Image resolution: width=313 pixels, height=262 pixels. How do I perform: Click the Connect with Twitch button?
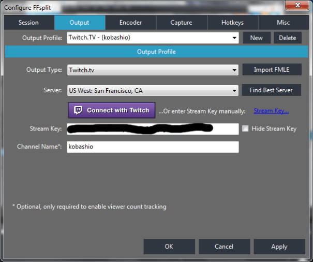[x=112, y=110]
